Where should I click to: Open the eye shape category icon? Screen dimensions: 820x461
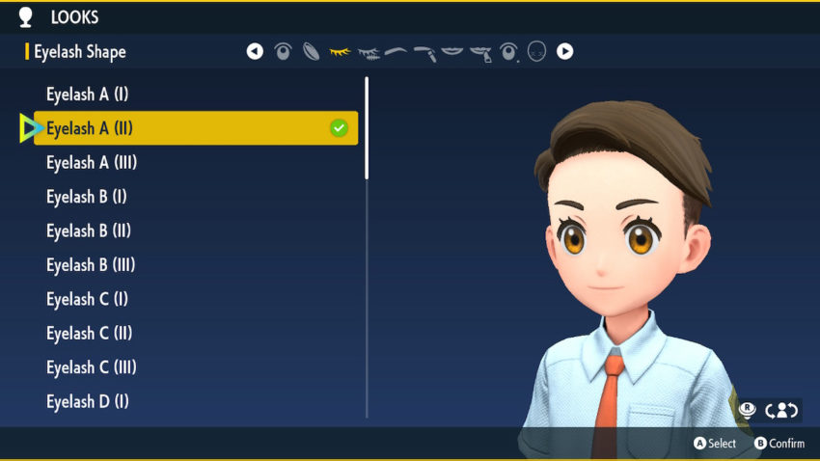tap(283, 51)
